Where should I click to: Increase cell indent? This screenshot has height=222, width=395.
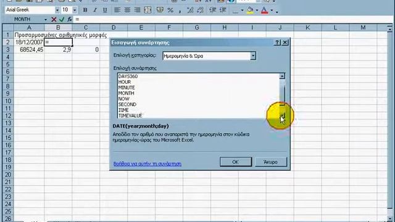pos(223,10)
